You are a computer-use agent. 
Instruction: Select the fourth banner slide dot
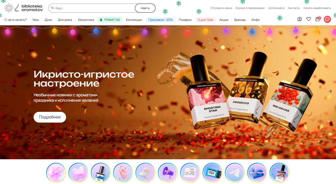click(x=173, y=154)
